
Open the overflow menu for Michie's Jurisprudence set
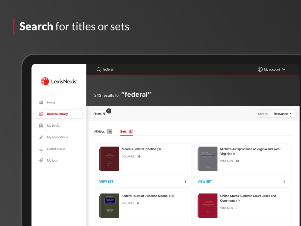pos(284,181)
